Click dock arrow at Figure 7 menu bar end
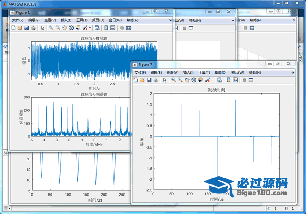Screen dimensions: 306x214 point(293,73)
